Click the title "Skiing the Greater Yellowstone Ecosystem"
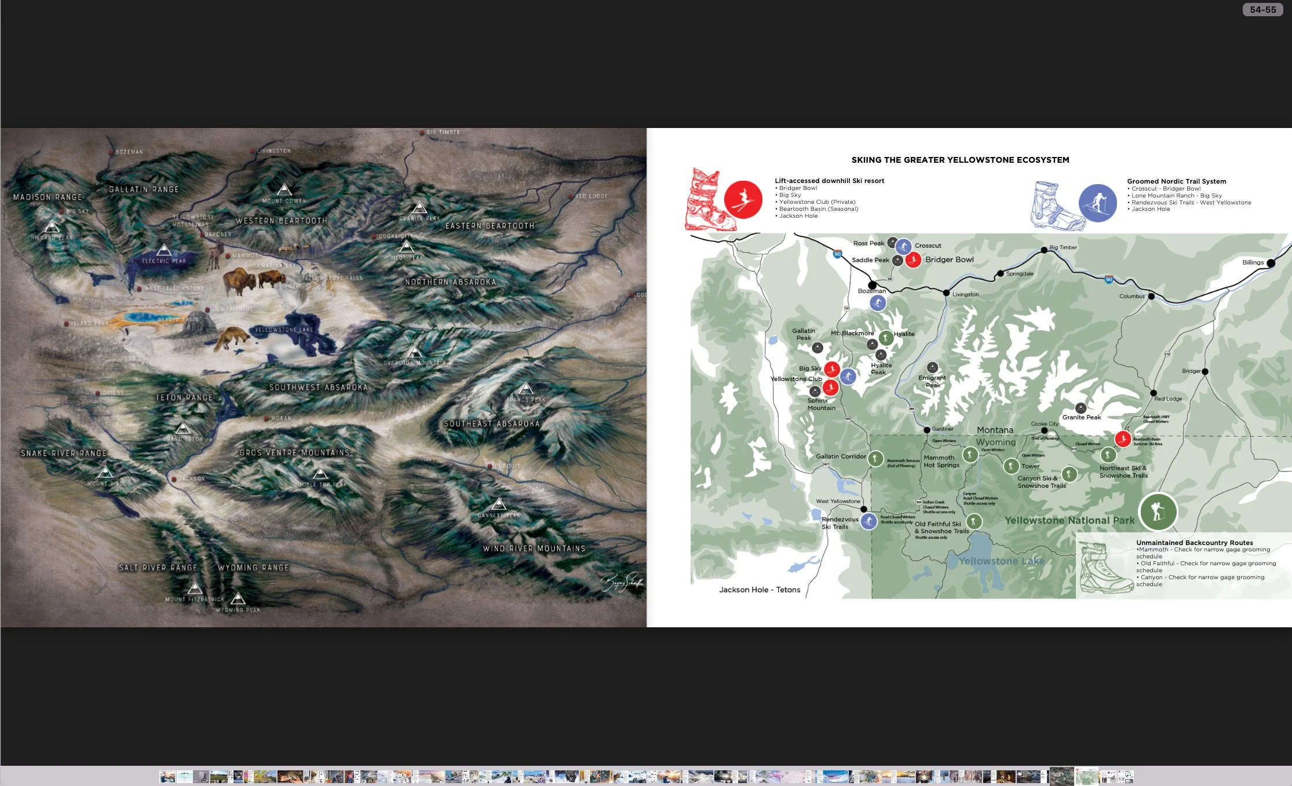Screen dimensions: 1292x786 [x=960, y=160]
